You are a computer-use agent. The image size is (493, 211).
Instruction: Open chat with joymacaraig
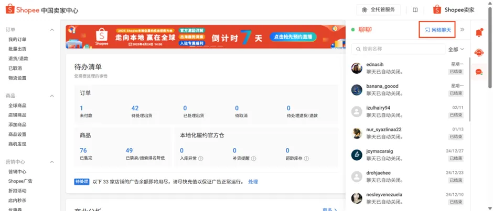coord(408,155)
